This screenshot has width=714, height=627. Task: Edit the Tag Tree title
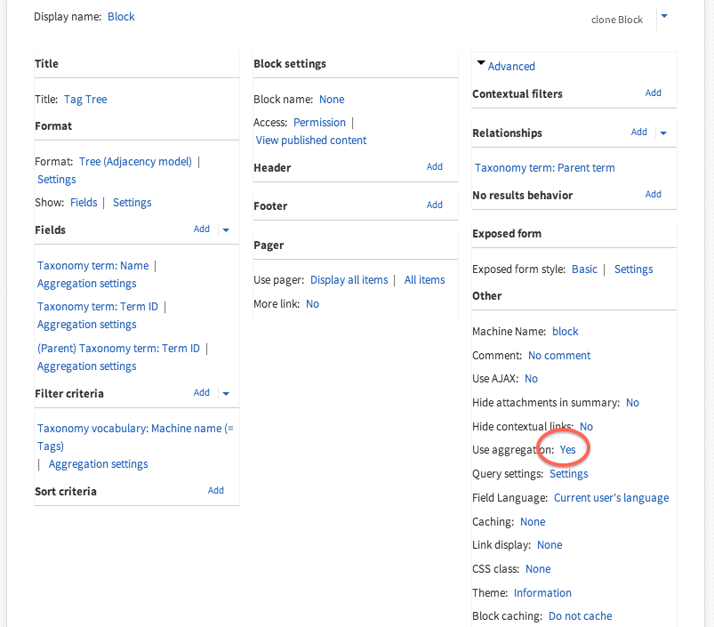coord(85,100)
